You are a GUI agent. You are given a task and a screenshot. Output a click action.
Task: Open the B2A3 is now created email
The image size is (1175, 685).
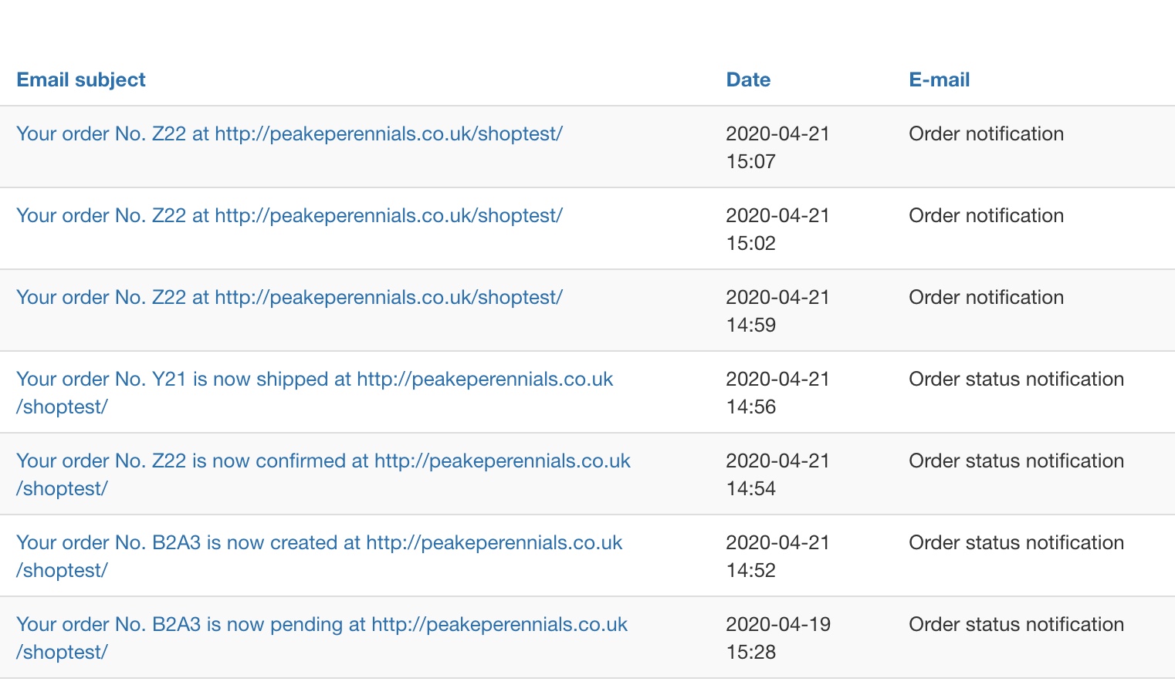pos(319,543)
